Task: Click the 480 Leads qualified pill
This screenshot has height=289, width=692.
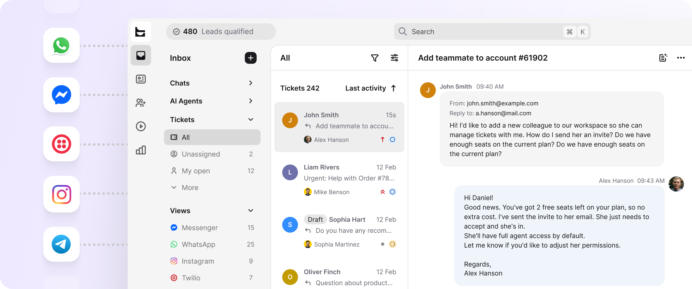Action: 220,31
